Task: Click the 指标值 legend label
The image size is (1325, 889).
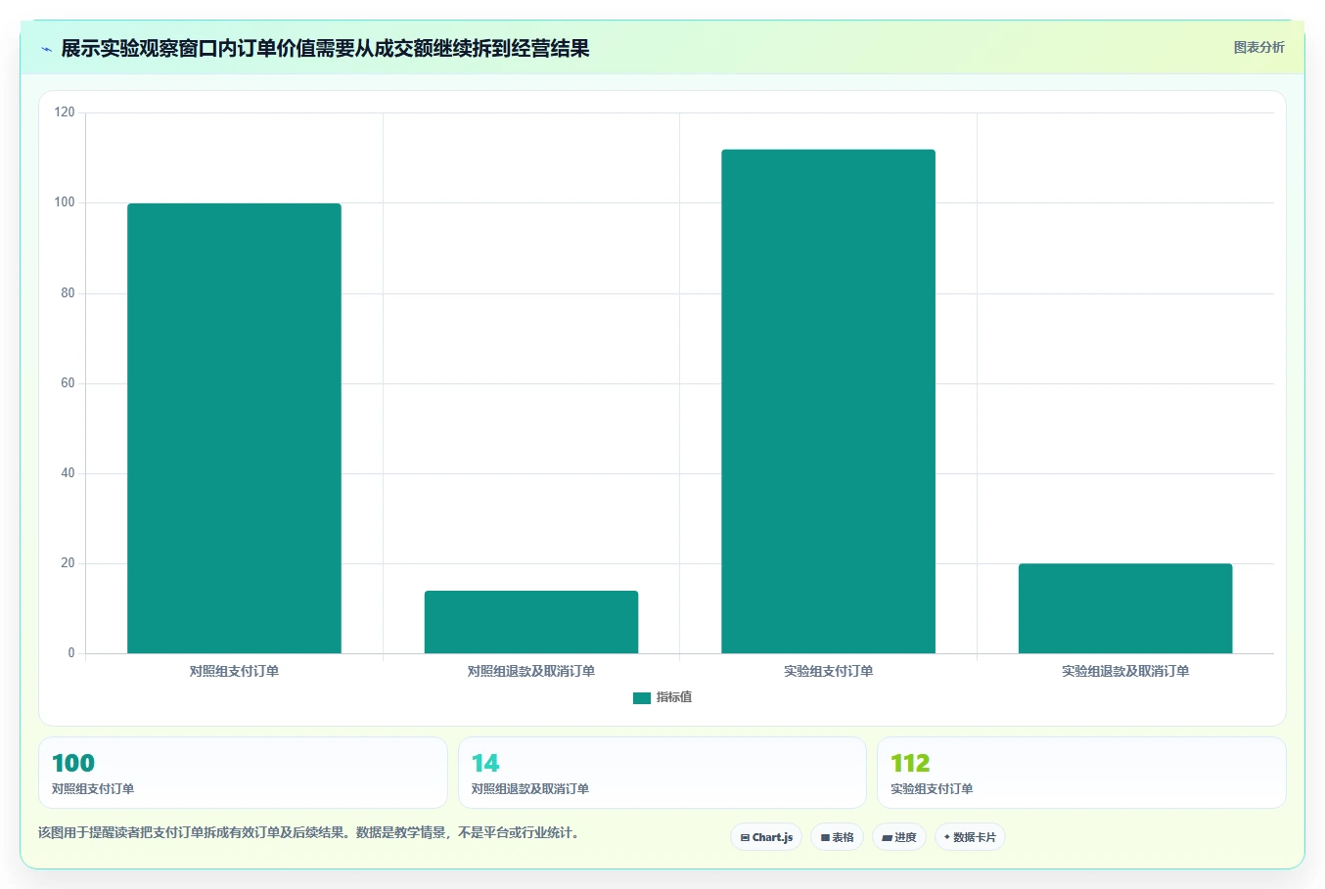Action: (x=674, y=697)
